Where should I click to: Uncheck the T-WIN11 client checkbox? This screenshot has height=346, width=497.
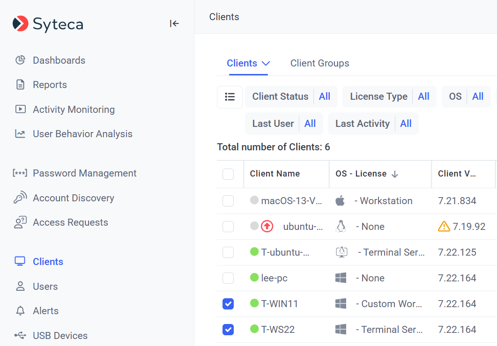(x=228, y=304)
